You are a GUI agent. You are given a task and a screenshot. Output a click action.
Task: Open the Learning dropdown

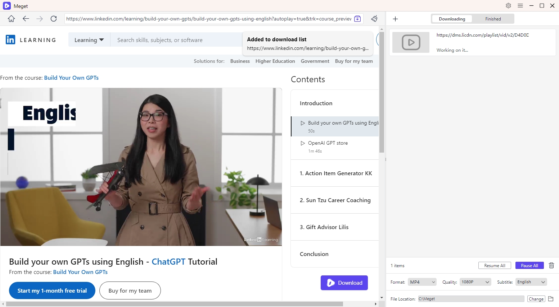pos(89,40)
